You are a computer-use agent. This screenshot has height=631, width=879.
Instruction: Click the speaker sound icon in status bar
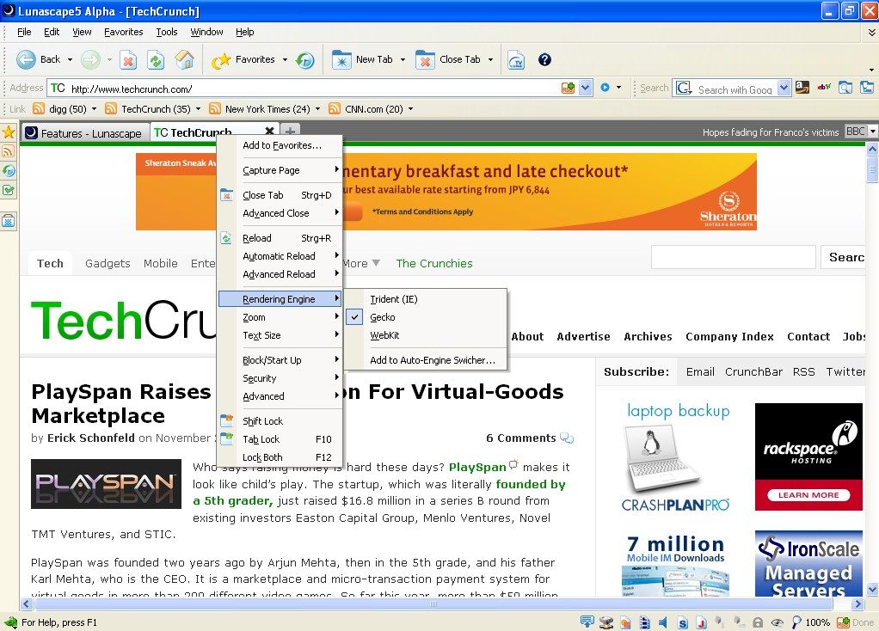click(x=663, y=622)
